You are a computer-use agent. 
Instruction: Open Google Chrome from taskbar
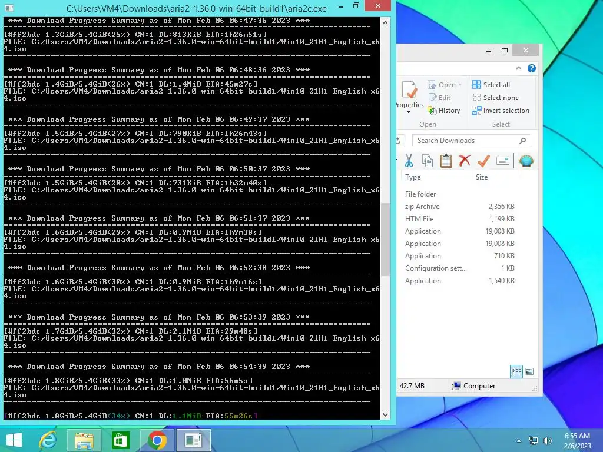click(157, 440)
